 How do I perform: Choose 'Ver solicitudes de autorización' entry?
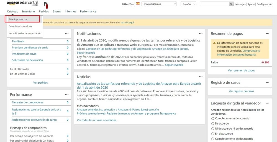coord(25,33)
